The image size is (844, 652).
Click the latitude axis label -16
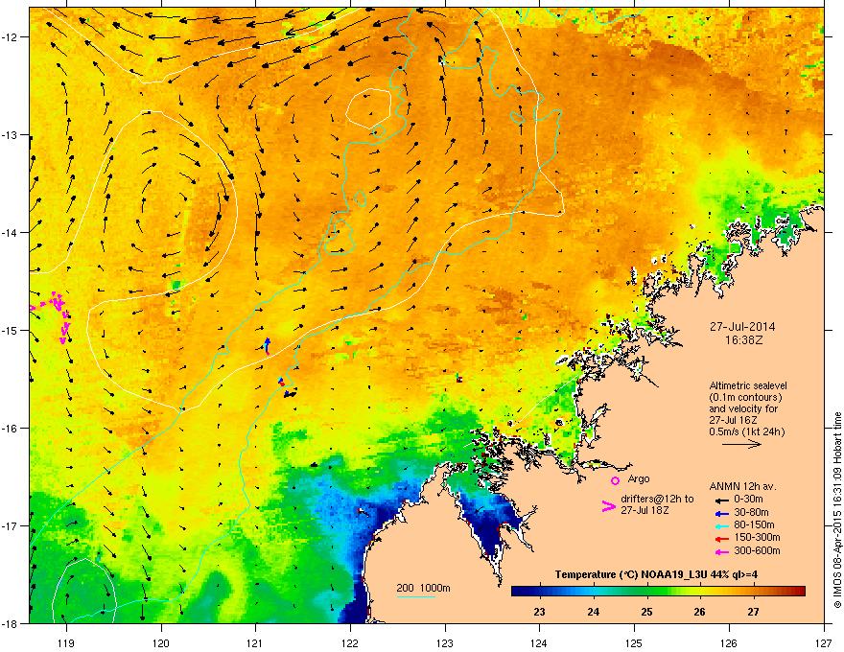click(x=11, y=428)
